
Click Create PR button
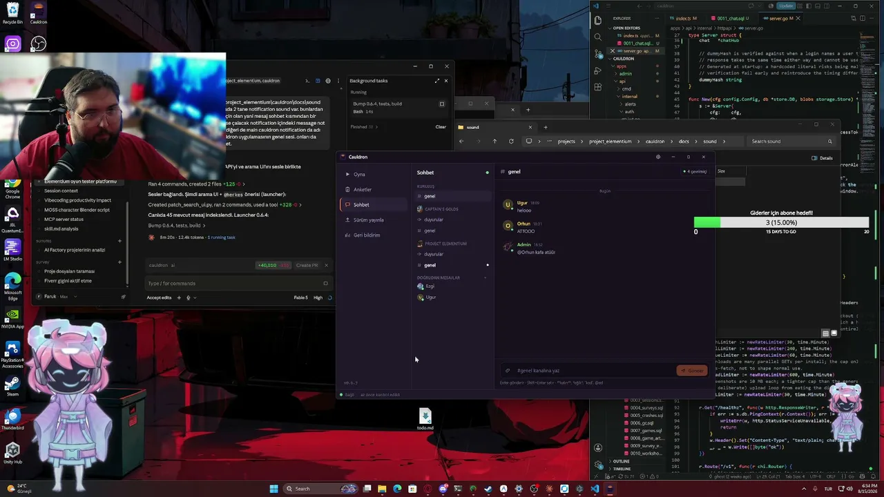pyautogui.click(x=307, y=265)
